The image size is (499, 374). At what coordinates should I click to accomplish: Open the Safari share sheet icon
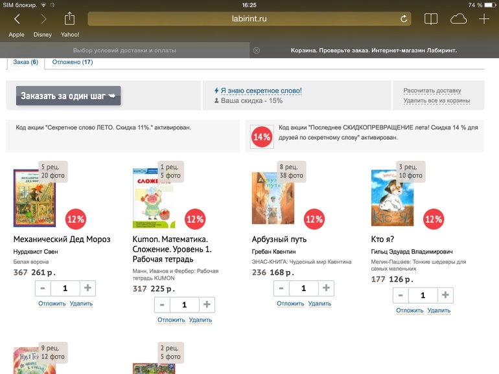coord(70,19)
